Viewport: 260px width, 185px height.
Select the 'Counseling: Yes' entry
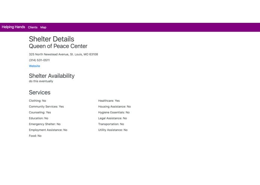coord(40,112)
